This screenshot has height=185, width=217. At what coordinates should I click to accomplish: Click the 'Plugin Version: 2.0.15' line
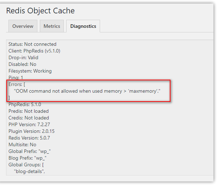(31, 131)
